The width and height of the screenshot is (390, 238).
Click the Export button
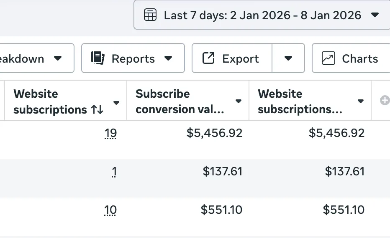(x=232, y=58)
